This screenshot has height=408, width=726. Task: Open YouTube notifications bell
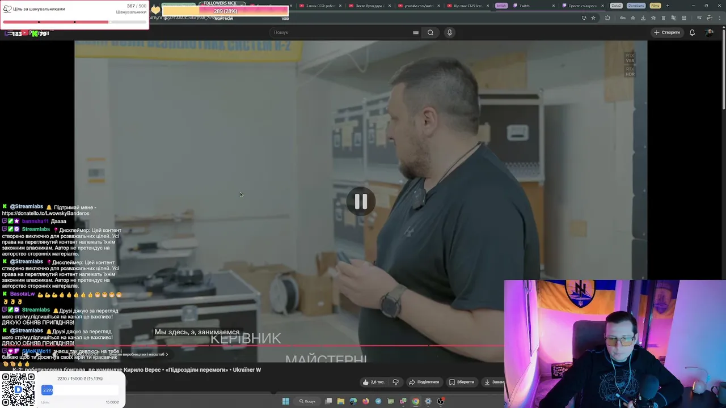point(692,32)
